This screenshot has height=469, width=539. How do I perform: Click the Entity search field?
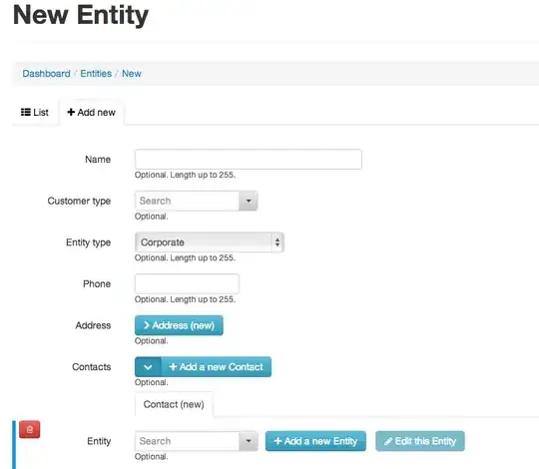coord(187,441)
